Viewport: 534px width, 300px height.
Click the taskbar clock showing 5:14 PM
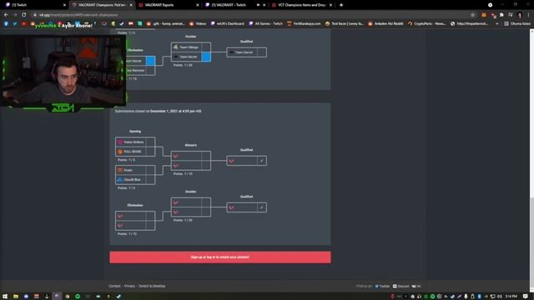pos(511,297)
